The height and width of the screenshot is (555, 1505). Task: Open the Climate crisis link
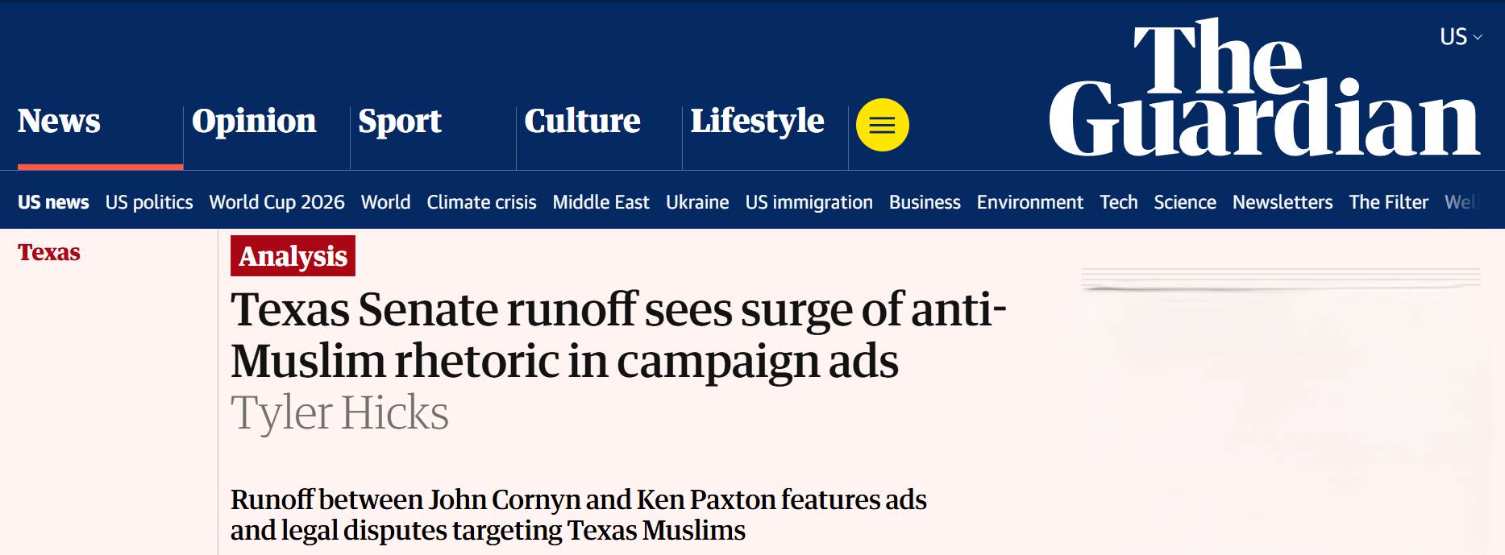(481, 202)
